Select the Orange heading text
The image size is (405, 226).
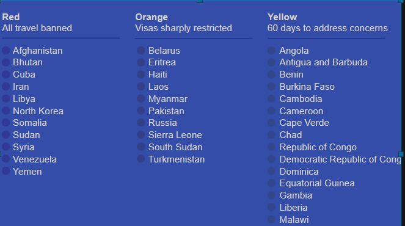point(151,17)
